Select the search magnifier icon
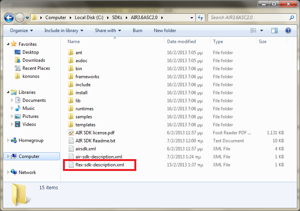 [x=292, y=18]
